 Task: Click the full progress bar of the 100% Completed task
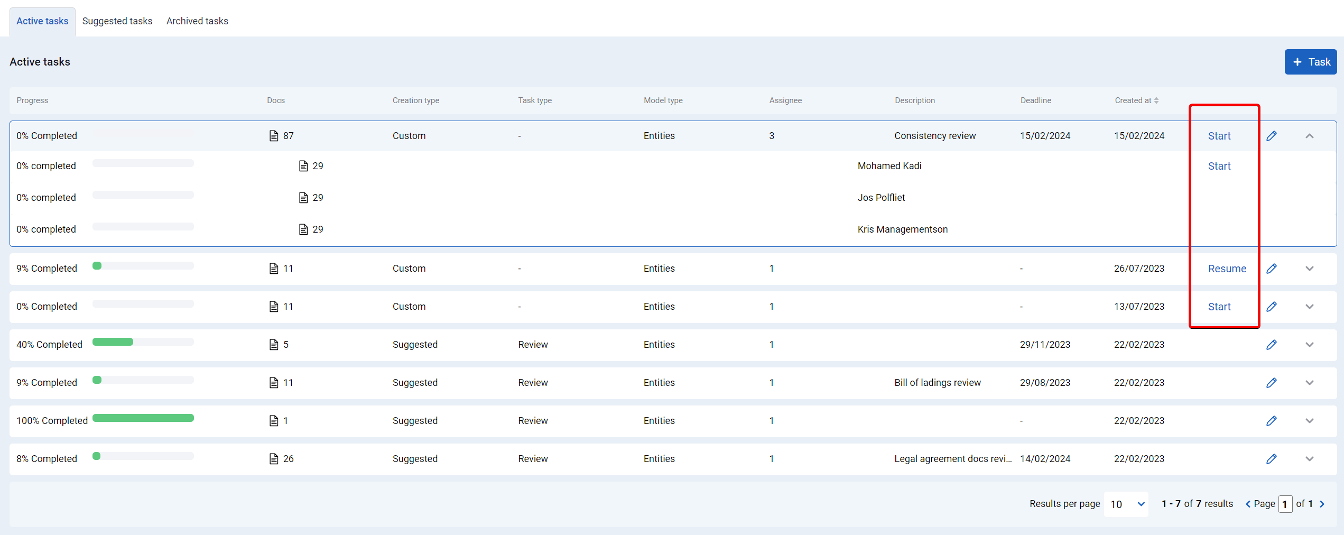[143, 418]
